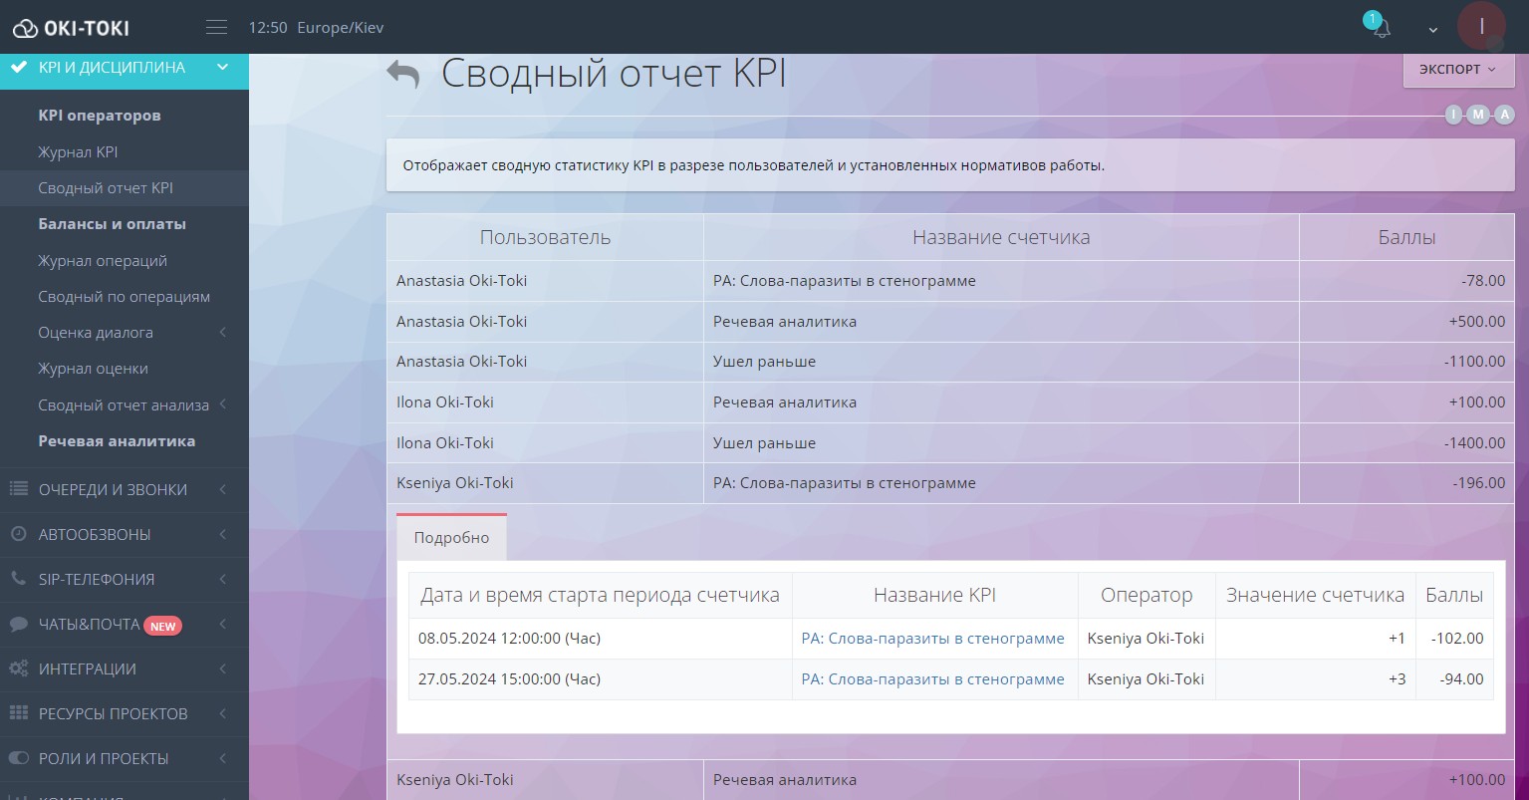The height and width of the screenshot is (800, 1529).
Task: Click the A circle badge
Action: [x=1504, y=115]
